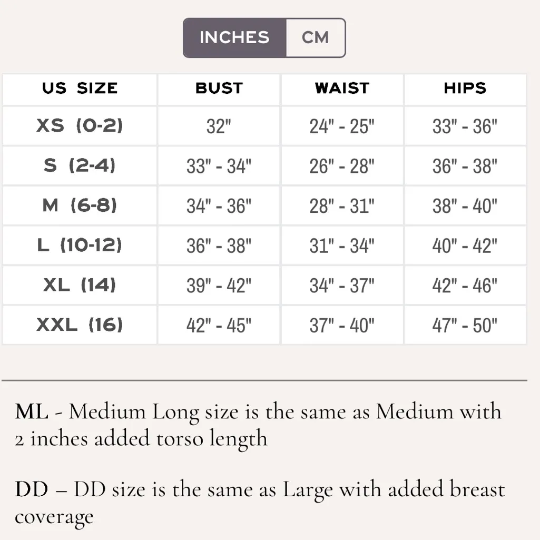Select the L (10-12) size row label
Screen dimensions: 540x540
point(80,246)
